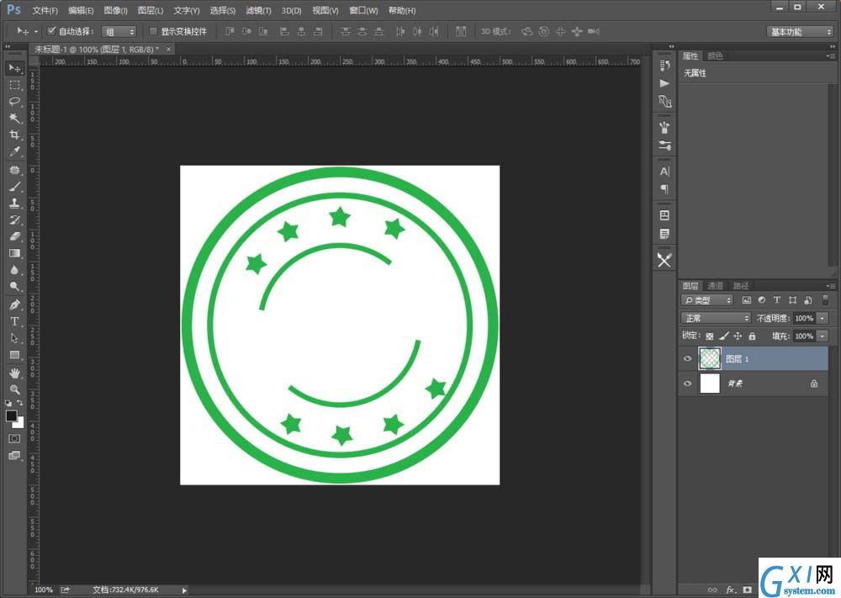Hide the 背景 layer visibility eye
This screenshot has width=841, height=598.
pyautogui.click(x=688, y=384)
